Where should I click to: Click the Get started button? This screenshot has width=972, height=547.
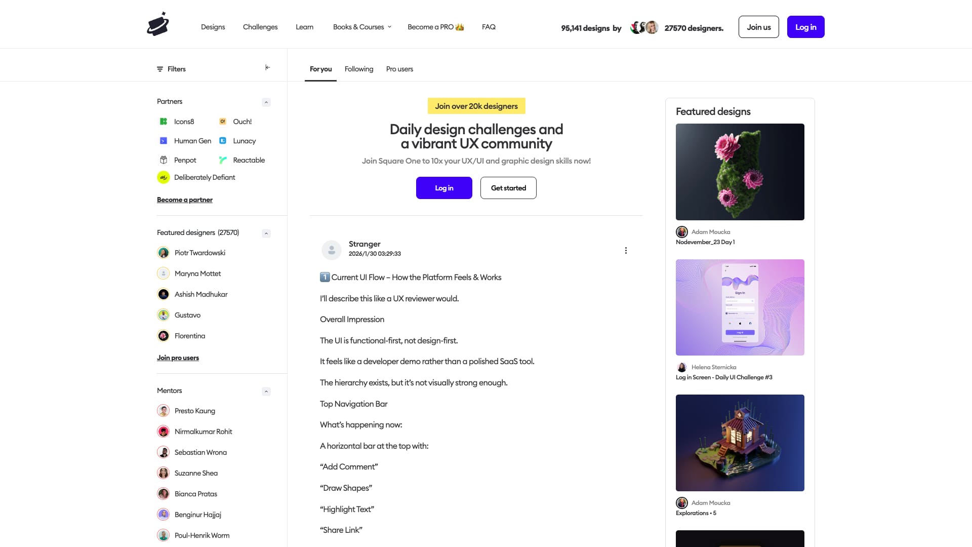coord(508,188)
